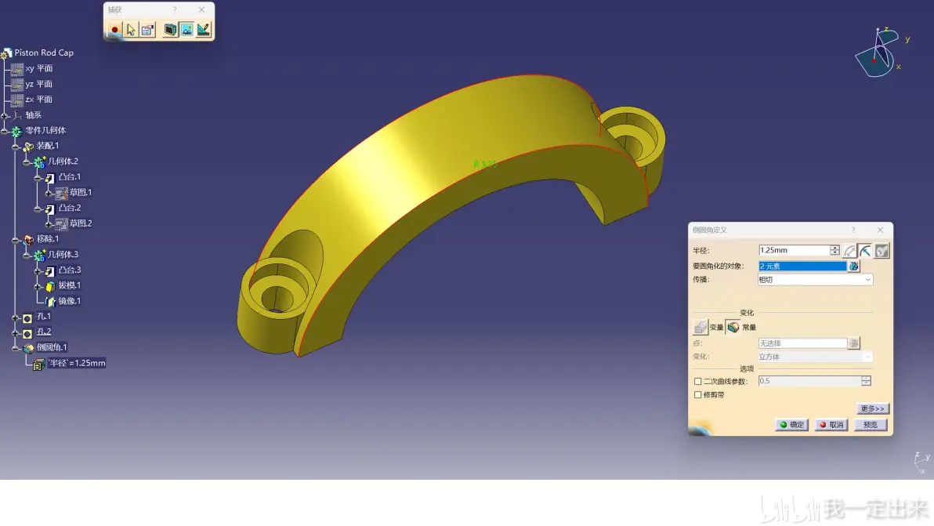Expand the 孔.1 node in the tree
This screenshot has height=526, width=934.
16,317
